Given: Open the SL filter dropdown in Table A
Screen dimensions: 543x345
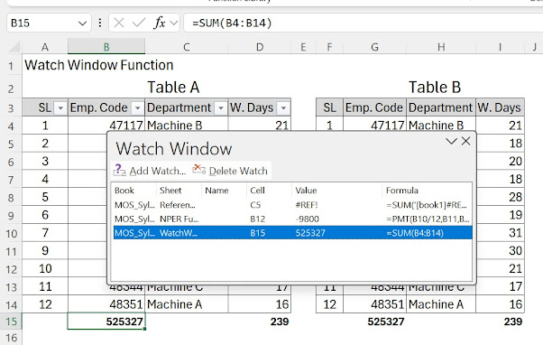Looking at the screenshot, I should 60,108.
